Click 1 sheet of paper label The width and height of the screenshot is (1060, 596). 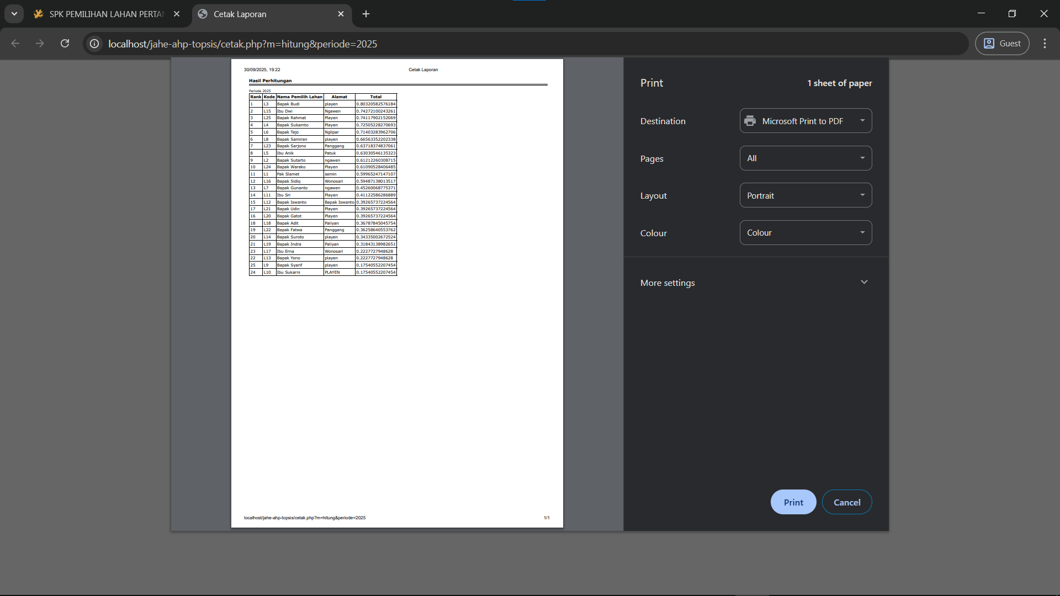(839, 83)
